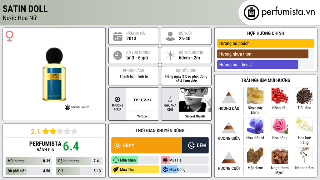
Task: Click the release year 2013
Action: pyautogui.click(x=131, y=38)
